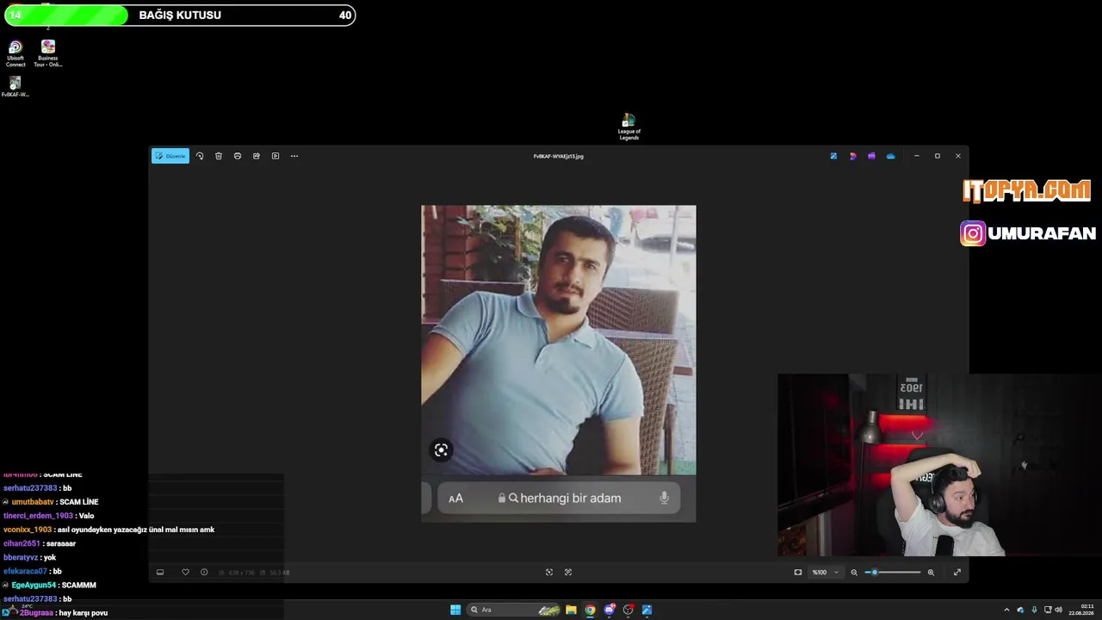The height and width of the screenshot is (620, 1102).
Task: Start slideshow from the Photos toolbar
Action: (275, 156)
